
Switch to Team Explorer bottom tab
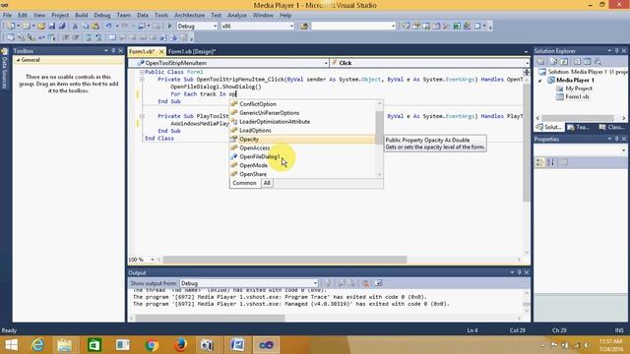tap(579, 127)
